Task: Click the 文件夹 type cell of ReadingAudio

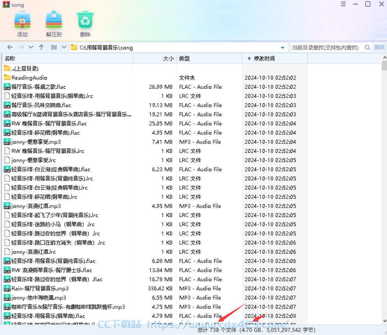Action: [187, 78]
